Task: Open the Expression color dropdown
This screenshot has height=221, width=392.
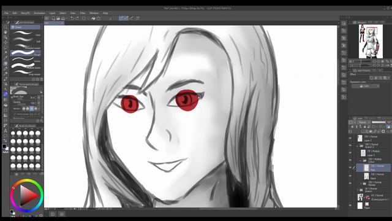Action: 366,86
